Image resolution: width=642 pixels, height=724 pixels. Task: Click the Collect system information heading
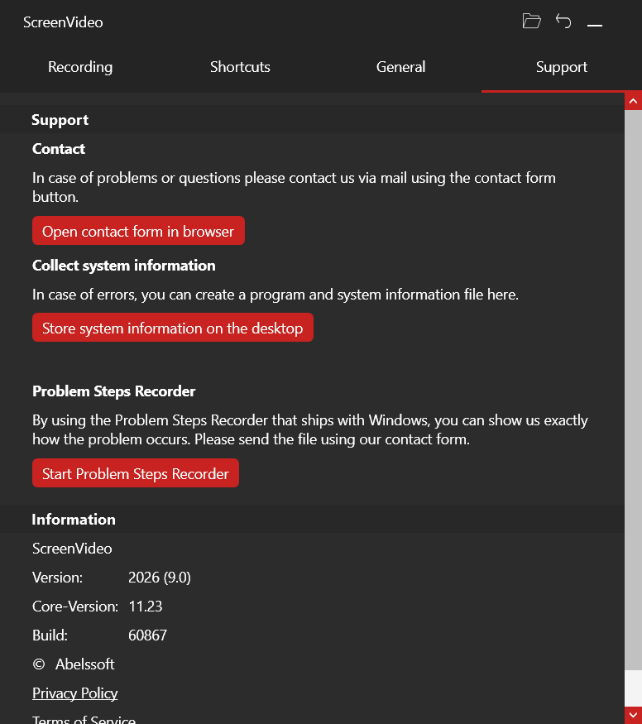pyautogui.click(x=124, y=266)
